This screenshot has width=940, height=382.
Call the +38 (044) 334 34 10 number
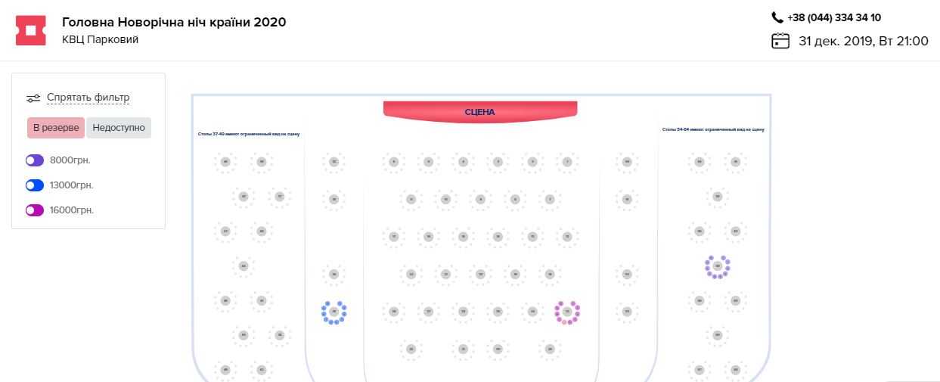point(833,17)
